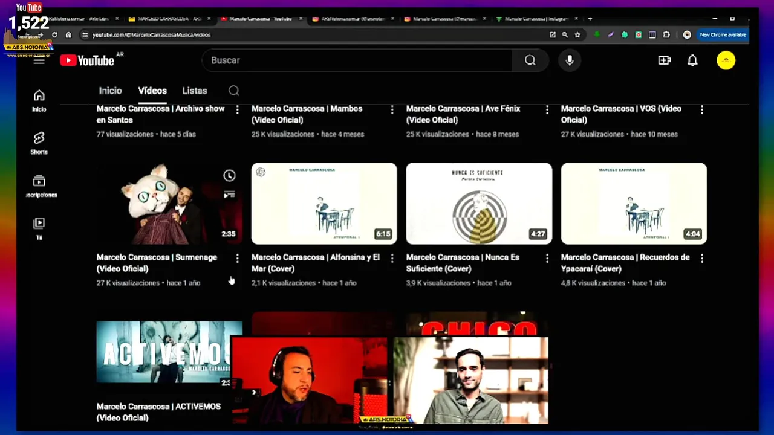Open the Create video icon

665,60
